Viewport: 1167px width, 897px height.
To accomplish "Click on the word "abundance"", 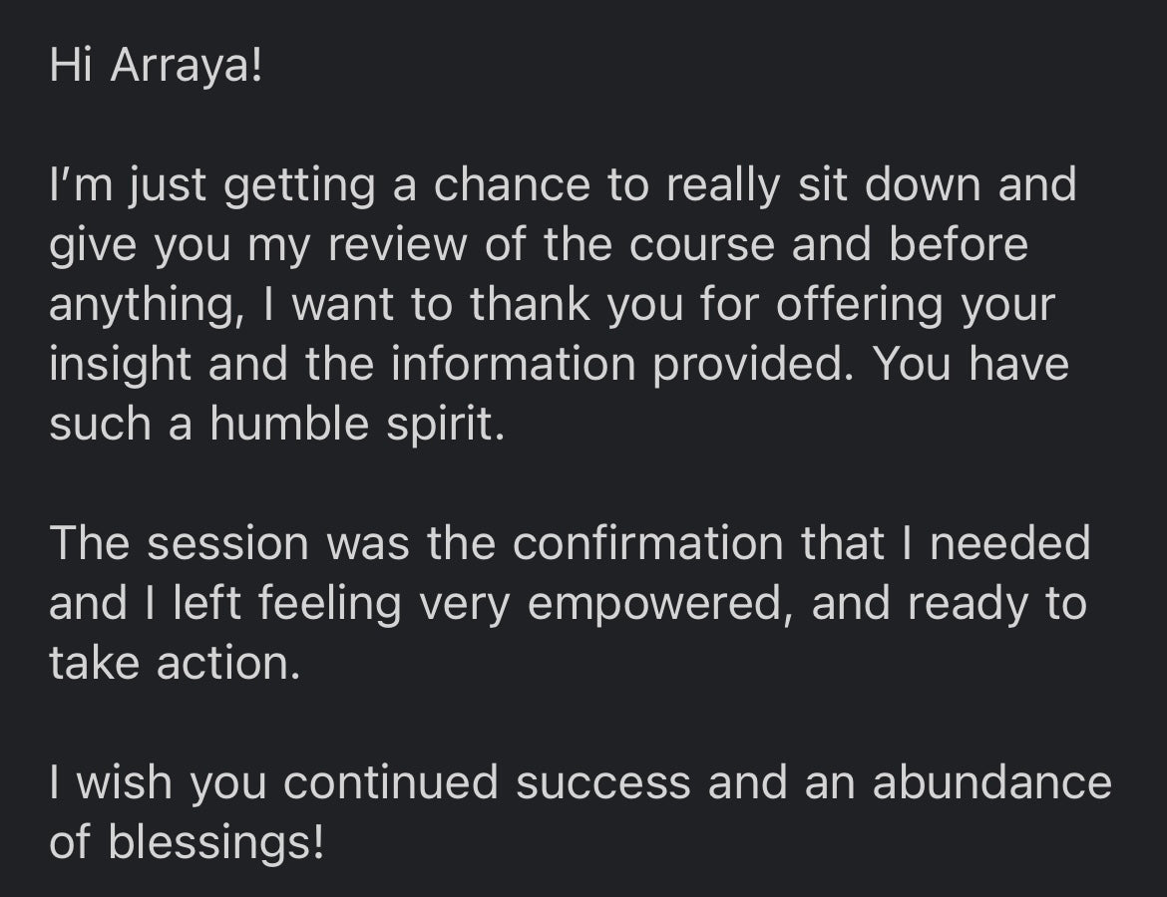I will [991, 783].
